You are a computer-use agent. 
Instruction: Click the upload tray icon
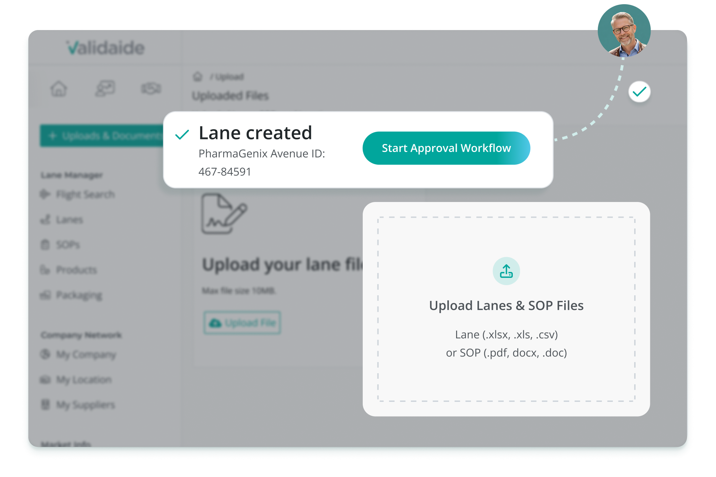506,271
